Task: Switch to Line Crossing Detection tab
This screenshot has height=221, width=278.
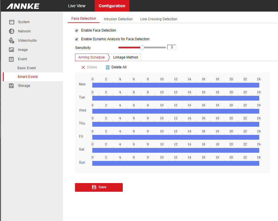Action: click(x=159, y=19)
